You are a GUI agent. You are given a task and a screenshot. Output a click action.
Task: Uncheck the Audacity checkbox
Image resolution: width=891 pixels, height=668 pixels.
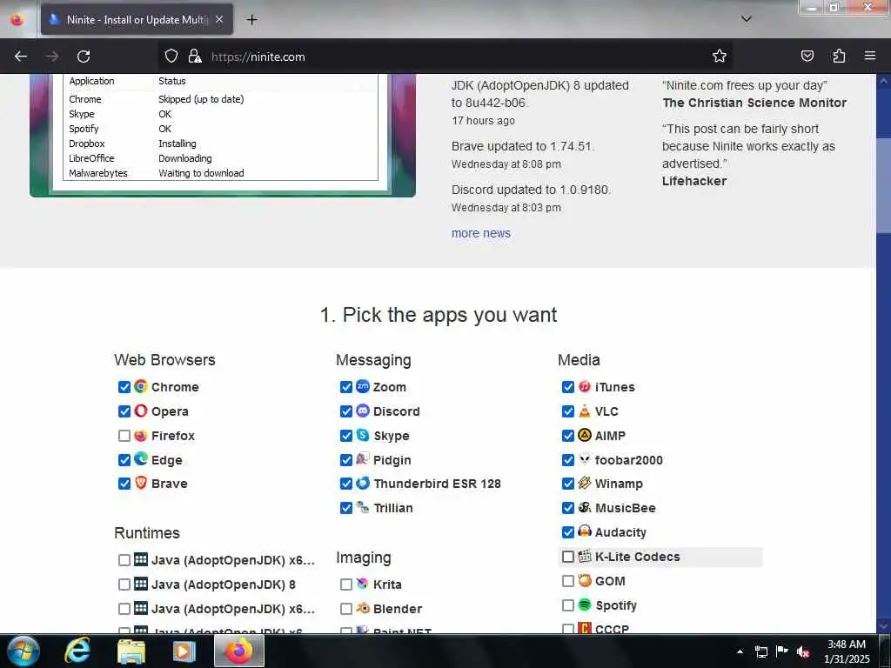[x=567, y=532]
